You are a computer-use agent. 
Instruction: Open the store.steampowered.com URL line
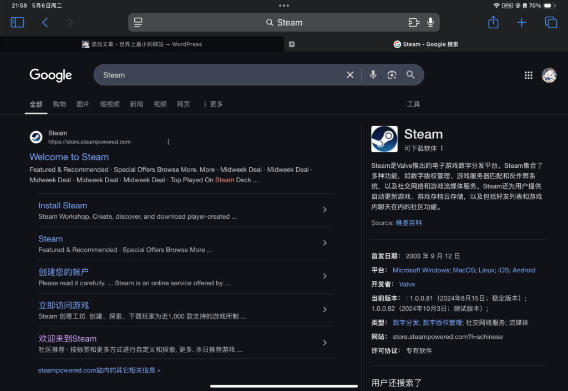(89, 142)
